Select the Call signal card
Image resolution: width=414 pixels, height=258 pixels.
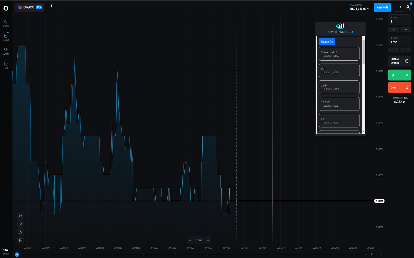click(339, 120)
